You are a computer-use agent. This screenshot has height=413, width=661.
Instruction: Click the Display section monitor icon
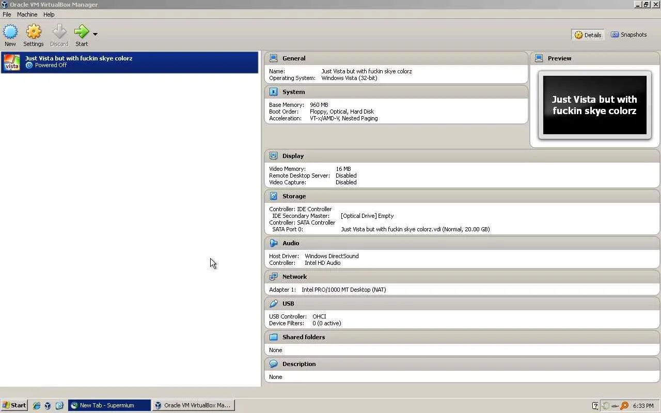pyautogui.click(x=274, y=156)
